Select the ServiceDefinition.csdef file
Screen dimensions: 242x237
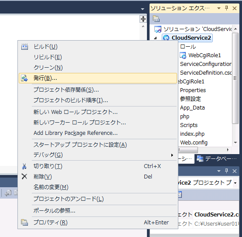(x=206, y=73)
